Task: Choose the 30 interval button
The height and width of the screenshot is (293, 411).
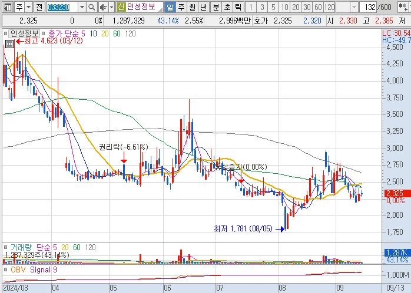Action: coord(307,7)
